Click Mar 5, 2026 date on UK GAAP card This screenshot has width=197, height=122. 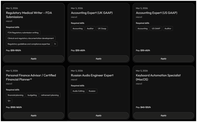[x=77, y=8]
